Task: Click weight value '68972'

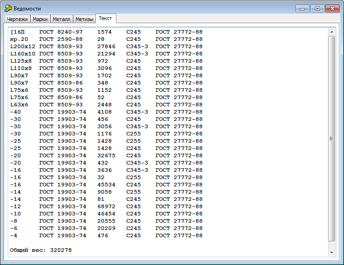Action: point(106,206)
